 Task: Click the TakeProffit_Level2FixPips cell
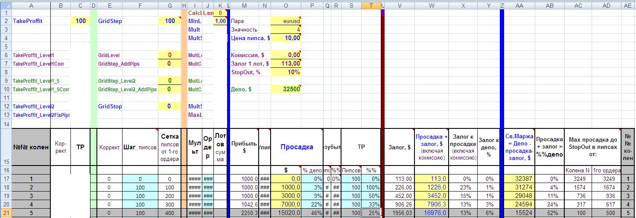tap(41, 115)
